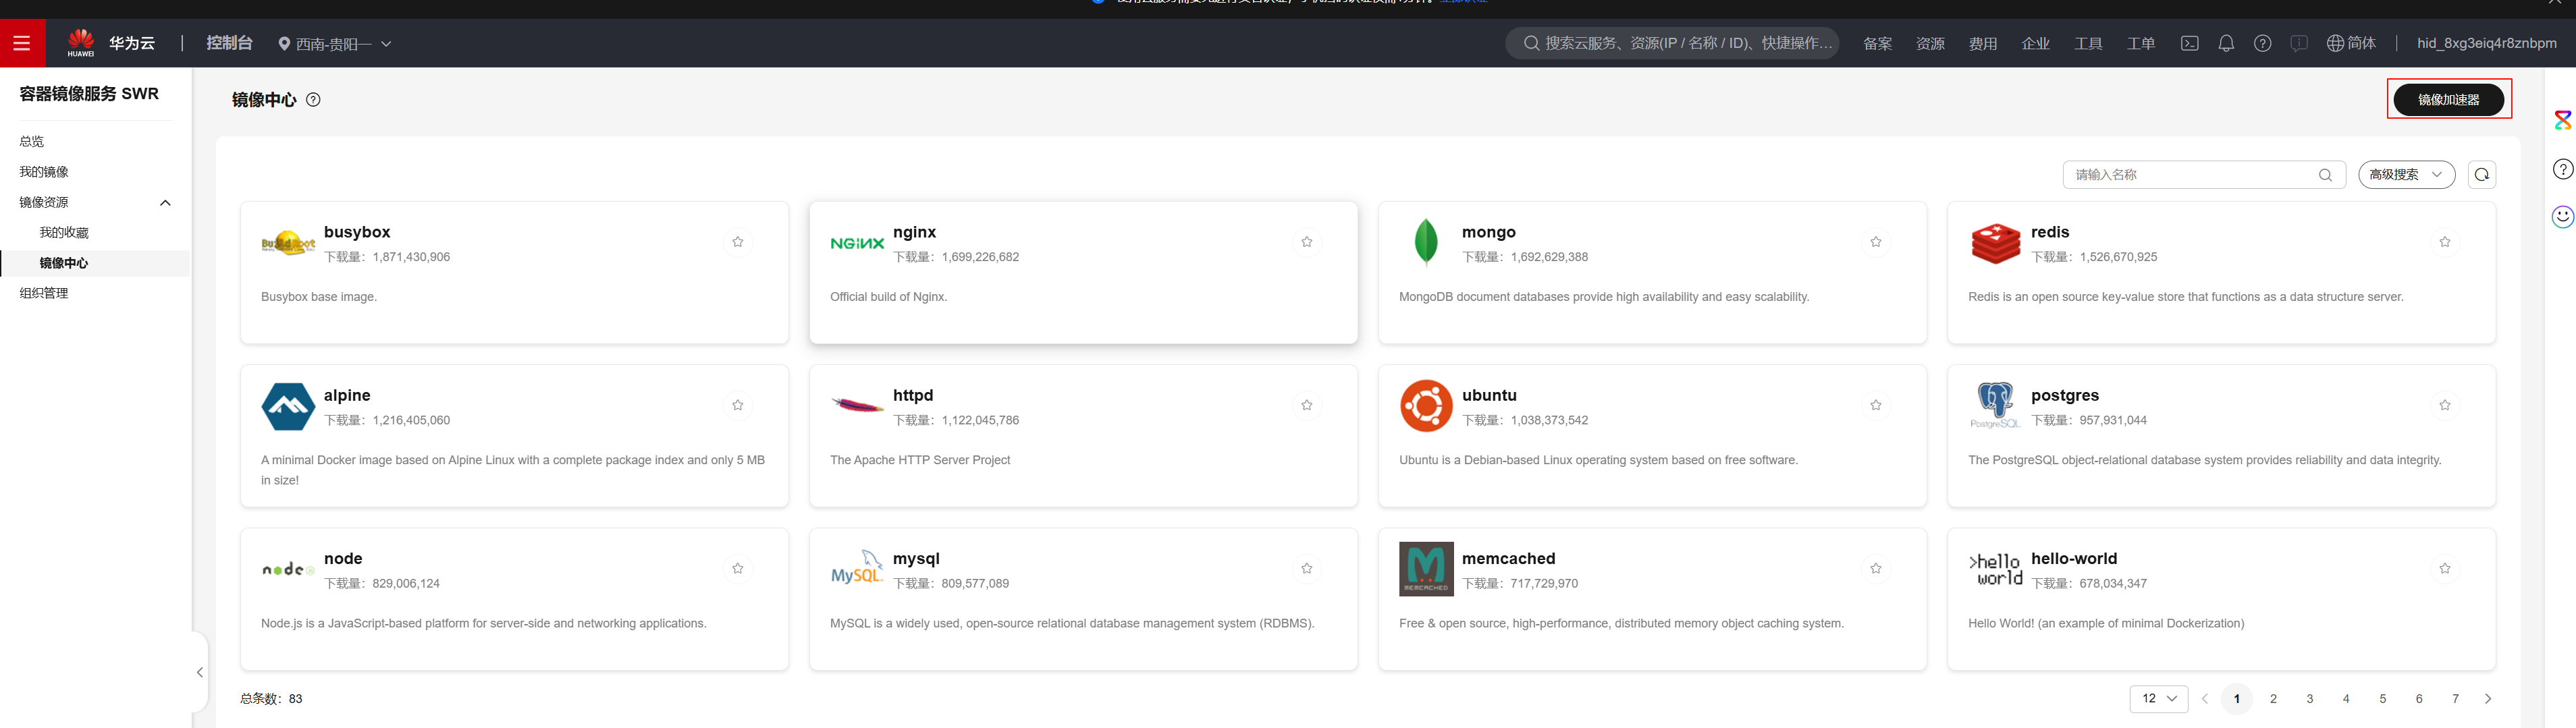Add mysql to favorites

pyautogui.click(x=1306, y=568)
